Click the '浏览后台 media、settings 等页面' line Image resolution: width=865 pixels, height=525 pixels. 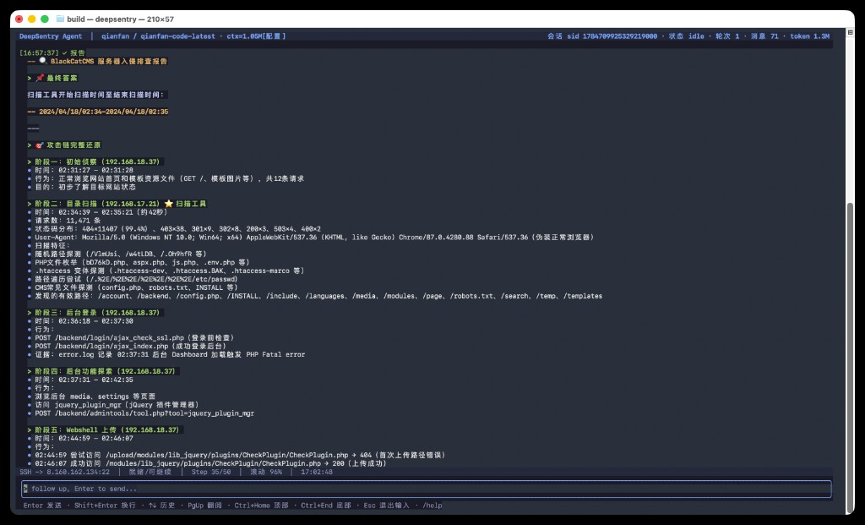tap(95, 396)
